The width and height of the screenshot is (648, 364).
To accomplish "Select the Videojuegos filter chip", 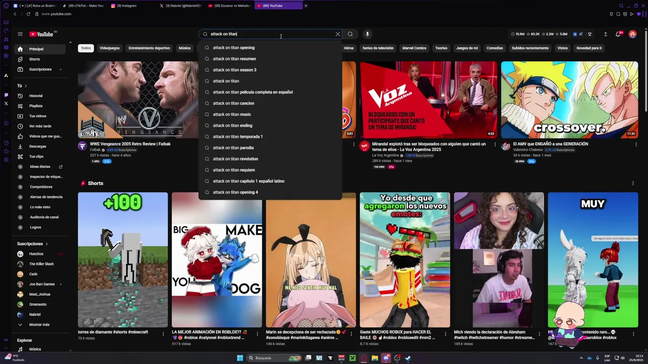I will tap(109, 48).
